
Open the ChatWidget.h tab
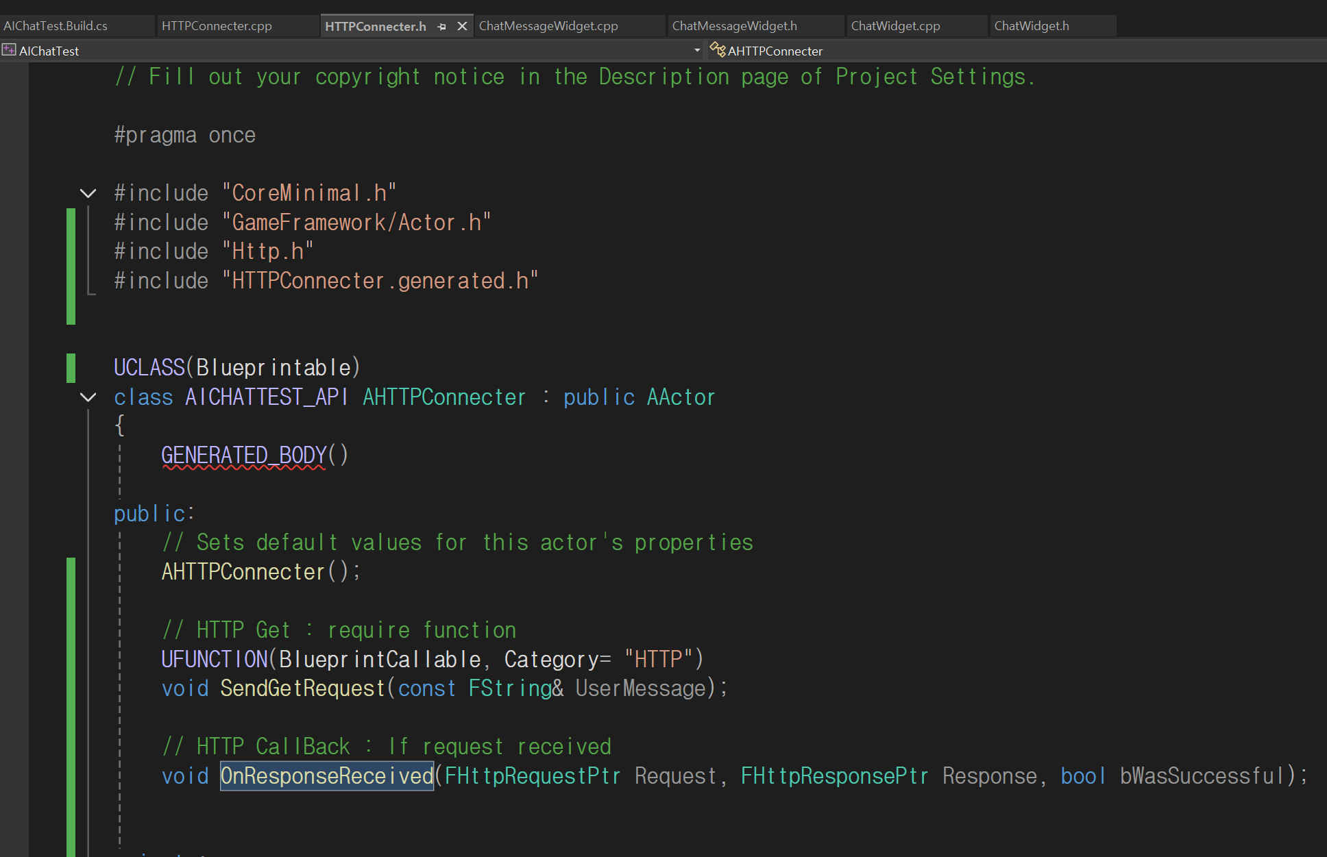[x=1031, y=26]
